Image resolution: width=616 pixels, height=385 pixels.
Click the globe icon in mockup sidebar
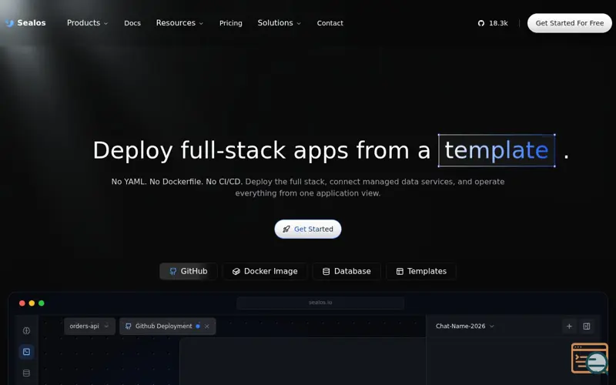coord(26,331)
